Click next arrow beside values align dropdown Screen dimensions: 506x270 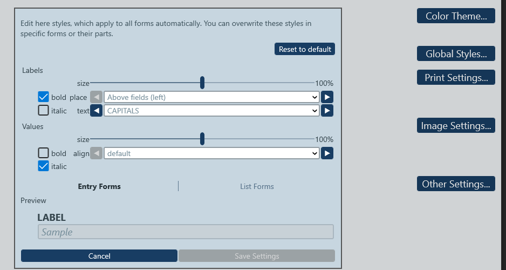click(x=327, y=153)
